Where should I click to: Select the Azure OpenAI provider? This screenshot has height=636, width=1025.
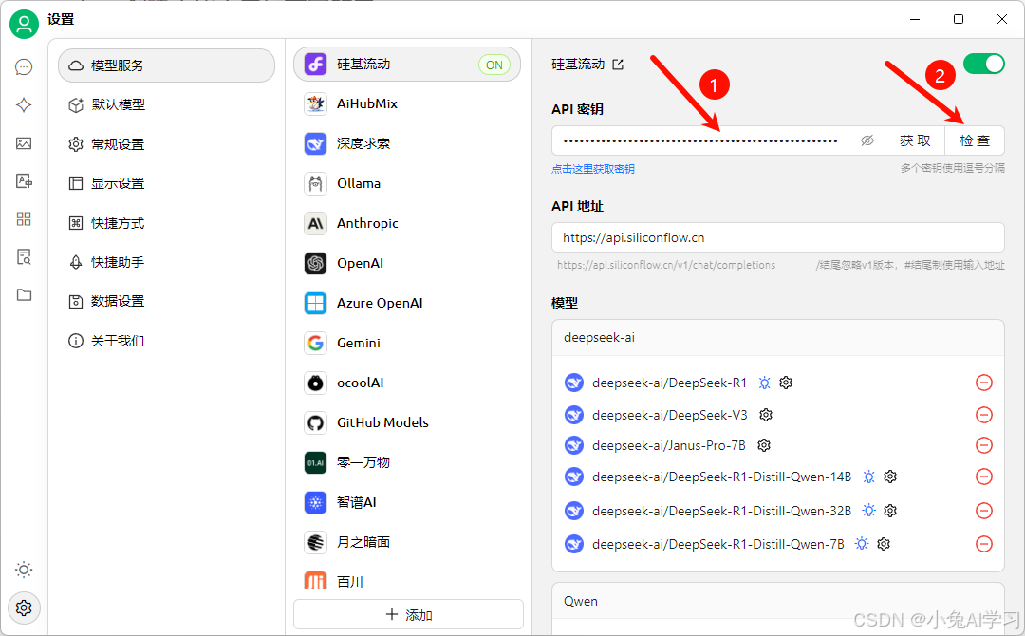click(x=406, y=304)
